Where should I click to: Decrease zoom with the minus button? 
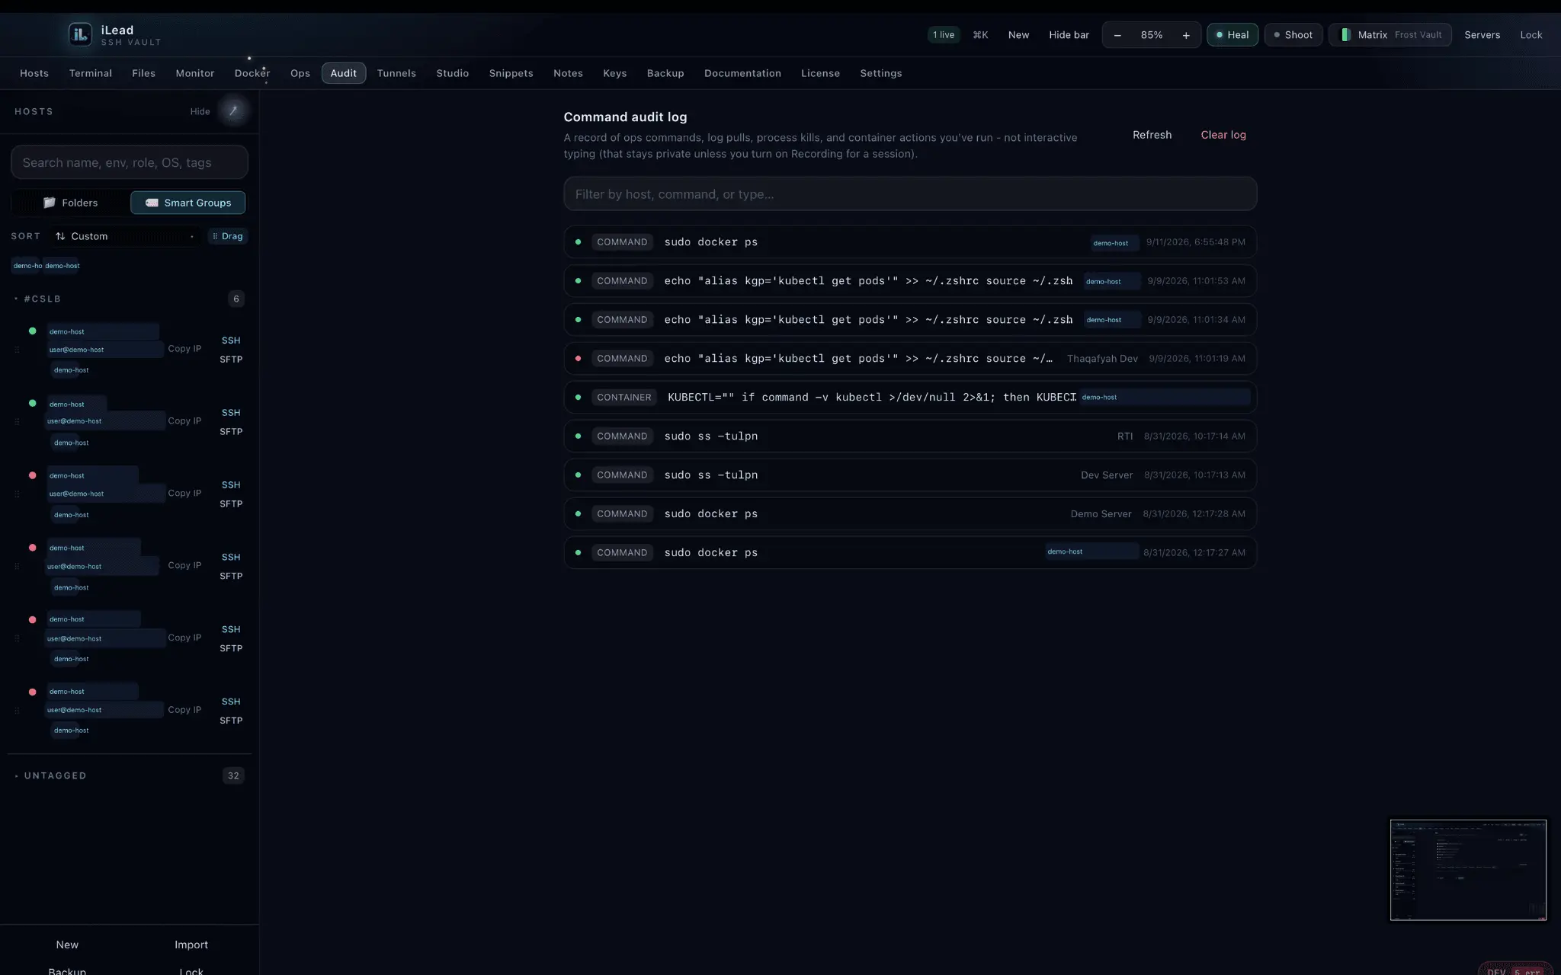(x=1117, y=35)
